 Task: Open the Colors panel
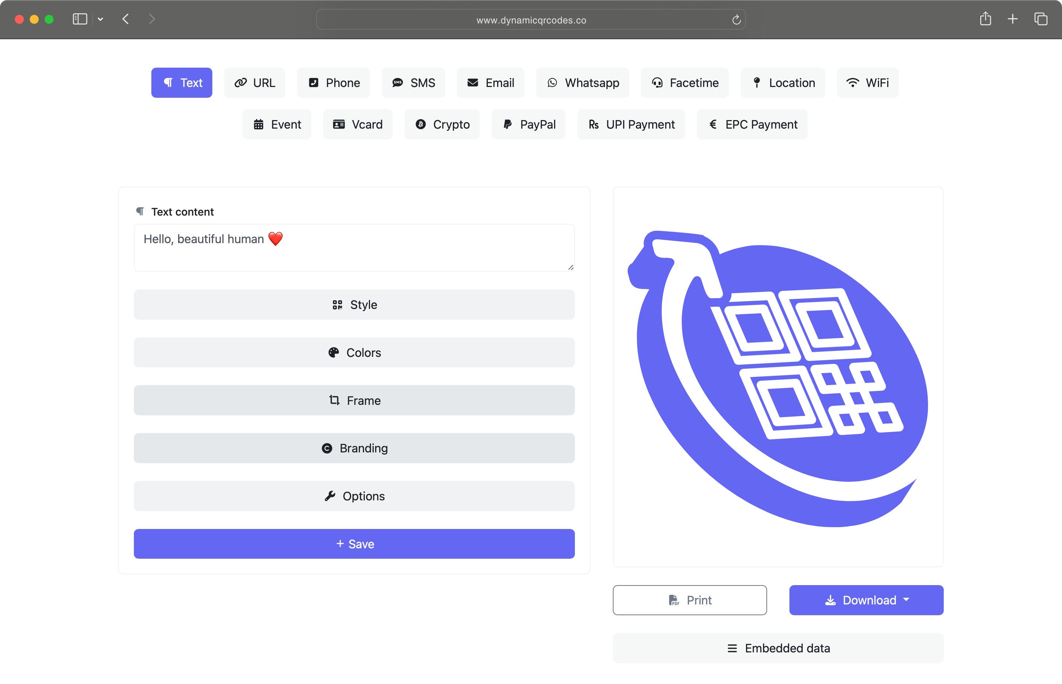[354, 352]
